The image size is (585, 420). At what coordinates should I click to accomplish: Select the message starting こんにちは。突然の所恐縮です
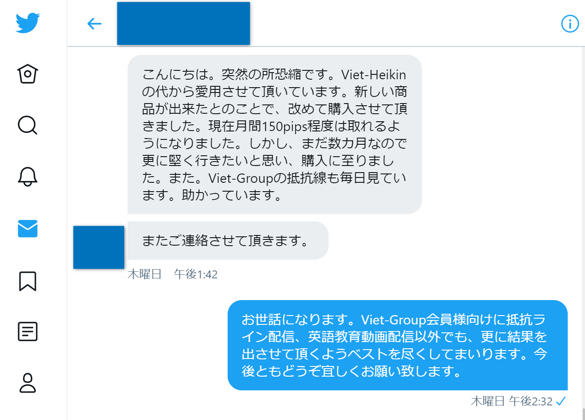pos(275,135)
